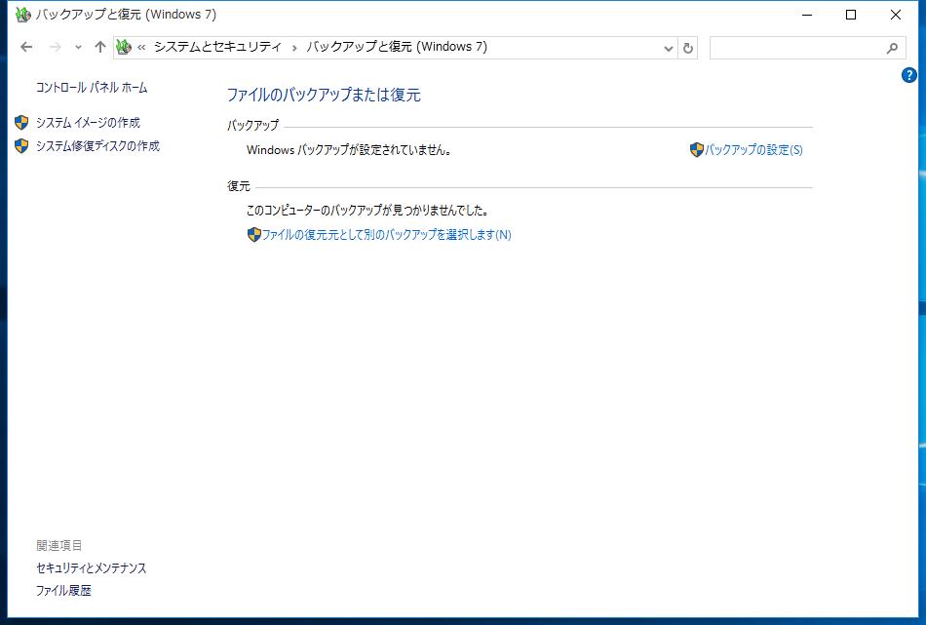
Task: Open システム修復ディスクの作成 link
Action: pos(97,146)
